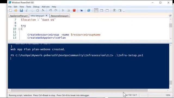The width and height of the screenshot is (174, 98).
Task: Click the try keyword on line 9
Action: click(23, 26)
